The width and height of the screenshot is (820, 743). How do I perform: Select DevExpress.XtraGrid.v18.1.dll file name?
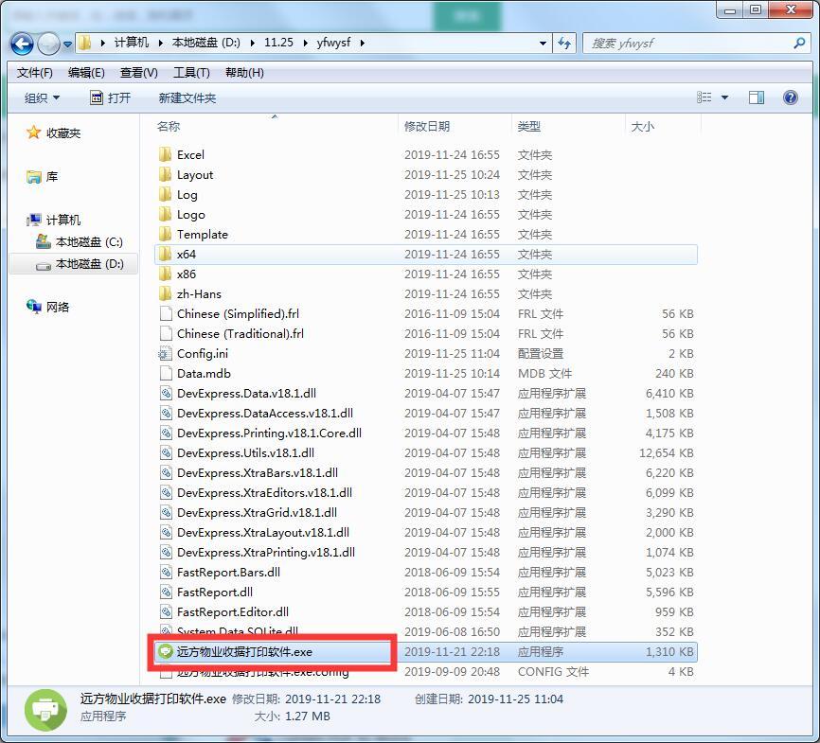257,512
